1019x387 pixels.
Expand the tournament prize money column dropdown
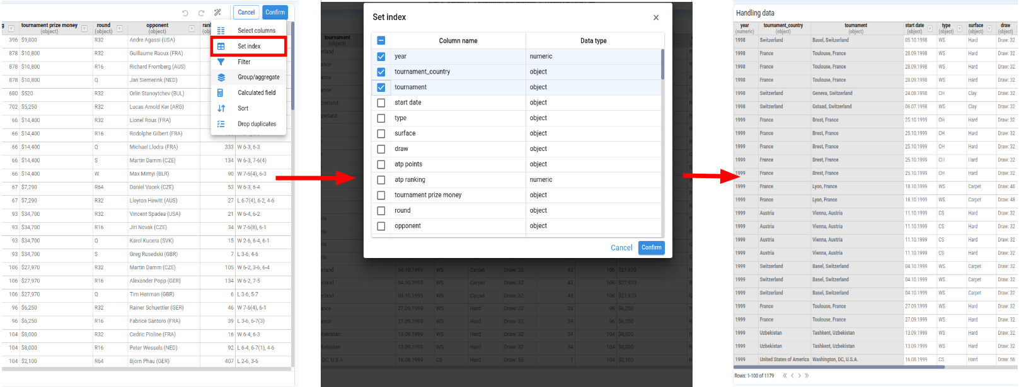click(84, 29)
